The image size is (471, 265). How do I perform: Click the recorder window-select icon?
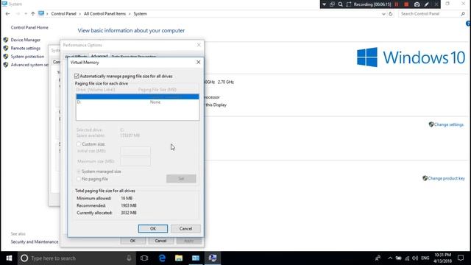click(332, 4)
